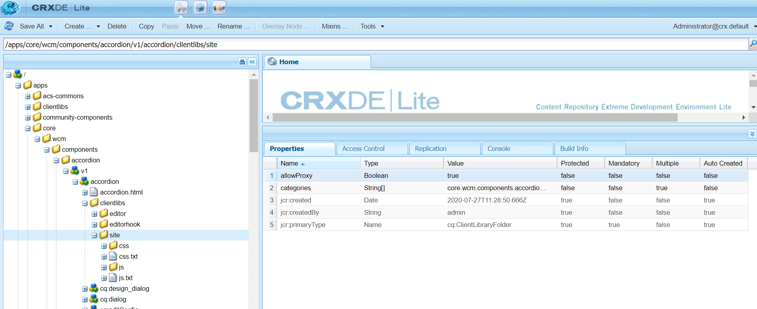Image resolution: width=757 pixels, height=309 pixels.
Task: Click the Home panel horizontal scrollbar thumb
Action: 475,117
